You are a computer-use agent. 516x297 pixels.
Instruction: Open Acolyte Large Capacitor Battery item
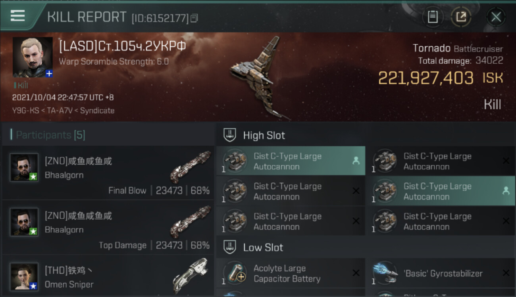(291, 273)
